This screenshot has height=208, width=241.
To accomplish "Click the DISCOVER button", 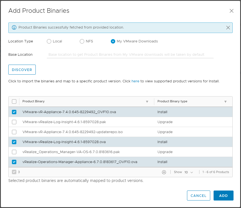I will [x=22, y=70].
